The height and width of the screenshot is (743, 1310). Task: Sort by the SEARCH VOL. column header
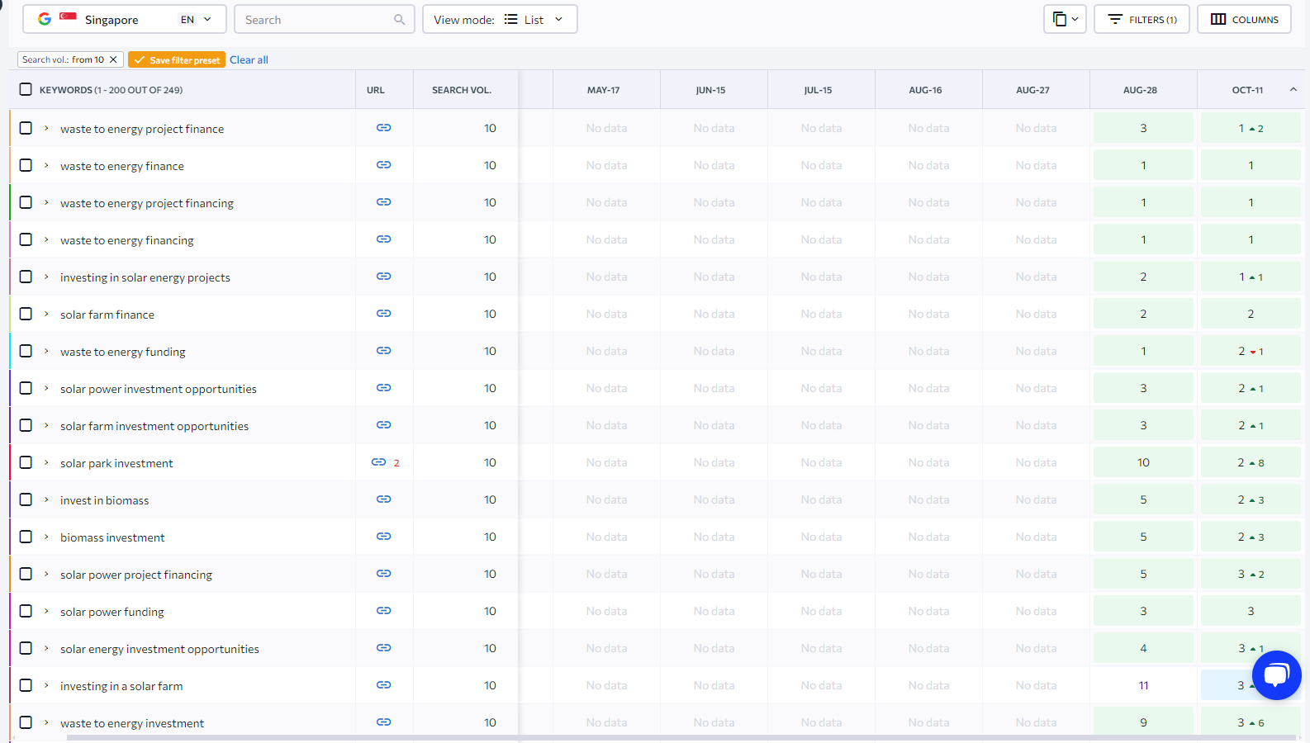[x=461, y=90]
